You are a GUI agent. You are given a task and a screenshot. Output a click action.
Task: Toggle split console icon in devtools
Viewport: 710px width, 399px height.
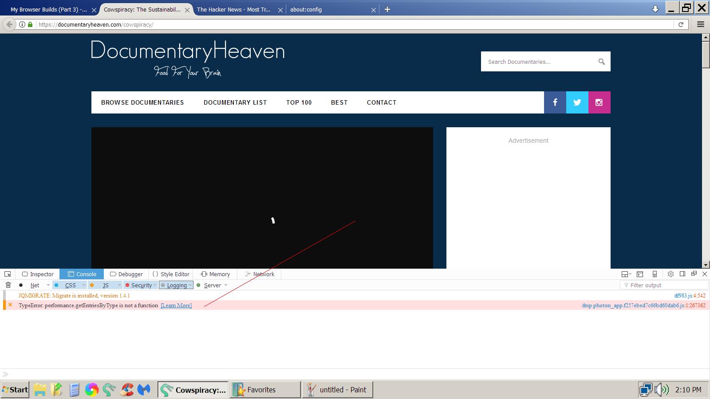pyautogui.click(x=640, y=274)
